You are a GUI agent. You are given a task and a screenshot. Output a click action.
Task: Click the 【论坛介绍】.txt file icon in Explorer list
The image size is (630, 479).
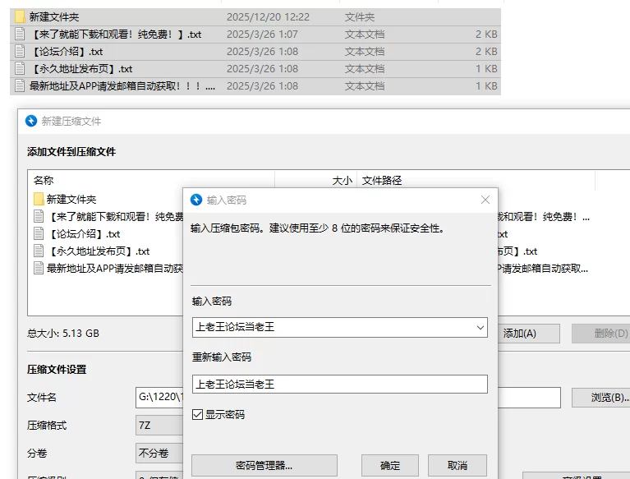coord(21,52)
